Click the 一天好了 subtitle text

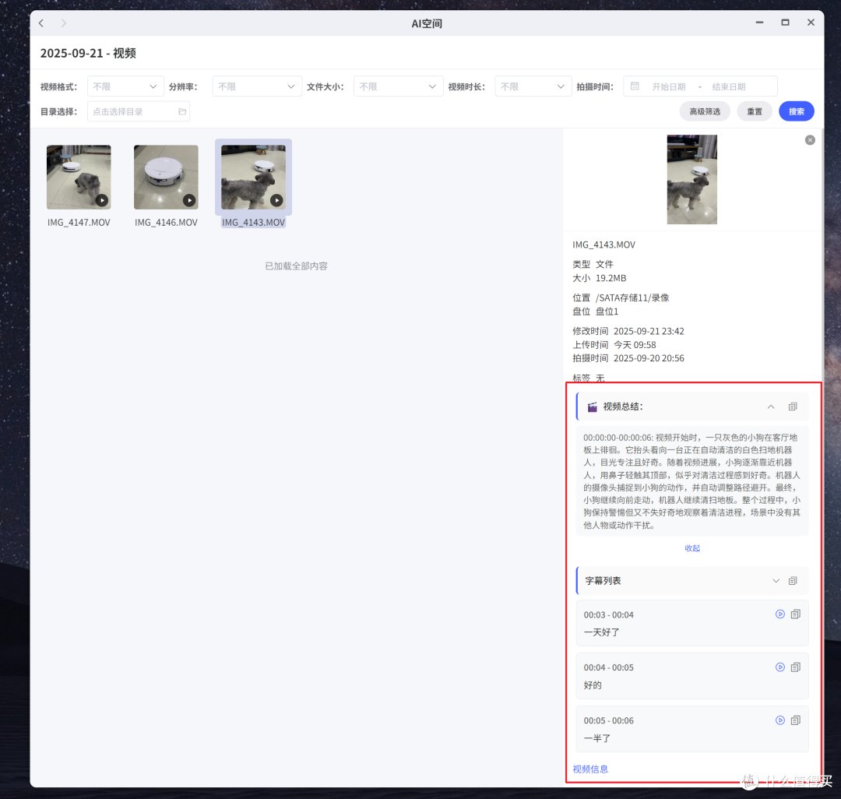pyautogui.click(x=602, y=632)
